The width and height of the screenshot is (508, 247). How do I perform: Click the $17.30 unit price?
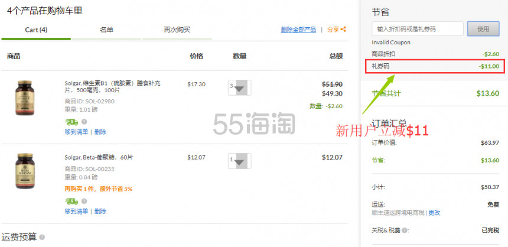(196, 84)
